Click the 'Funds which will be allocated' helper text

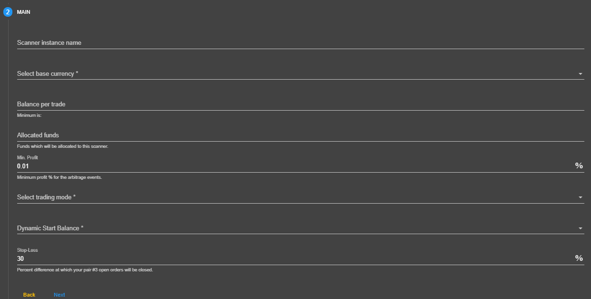(x=62, y=146)
